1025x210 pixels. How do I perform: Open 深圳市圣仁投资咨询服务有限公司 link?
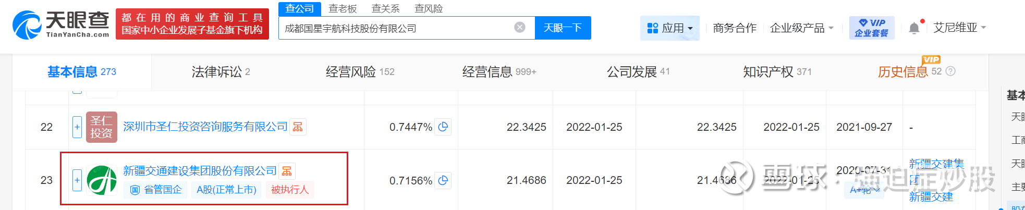pyautogui.click(x=205, y=127)
